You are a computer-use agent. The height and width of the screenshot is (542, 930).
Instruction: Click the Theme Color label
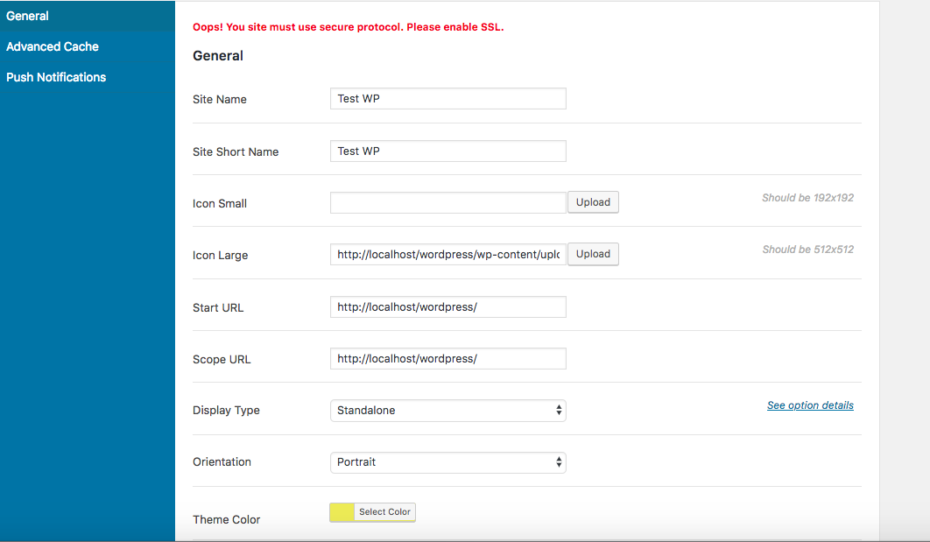point(226,519)
